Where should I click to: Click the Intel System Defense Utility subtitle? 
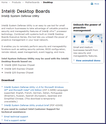coord(20,16)
